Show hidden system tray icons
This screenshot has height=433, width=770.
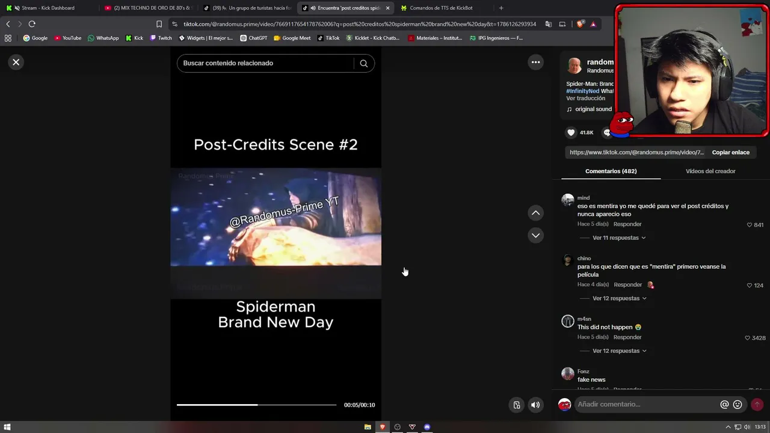pos(728,427)
